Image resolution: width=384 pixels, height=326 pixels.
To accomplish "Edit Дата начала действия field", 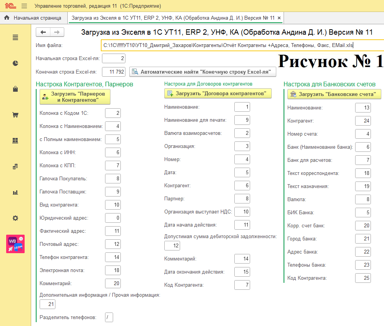I will (242, 225).
